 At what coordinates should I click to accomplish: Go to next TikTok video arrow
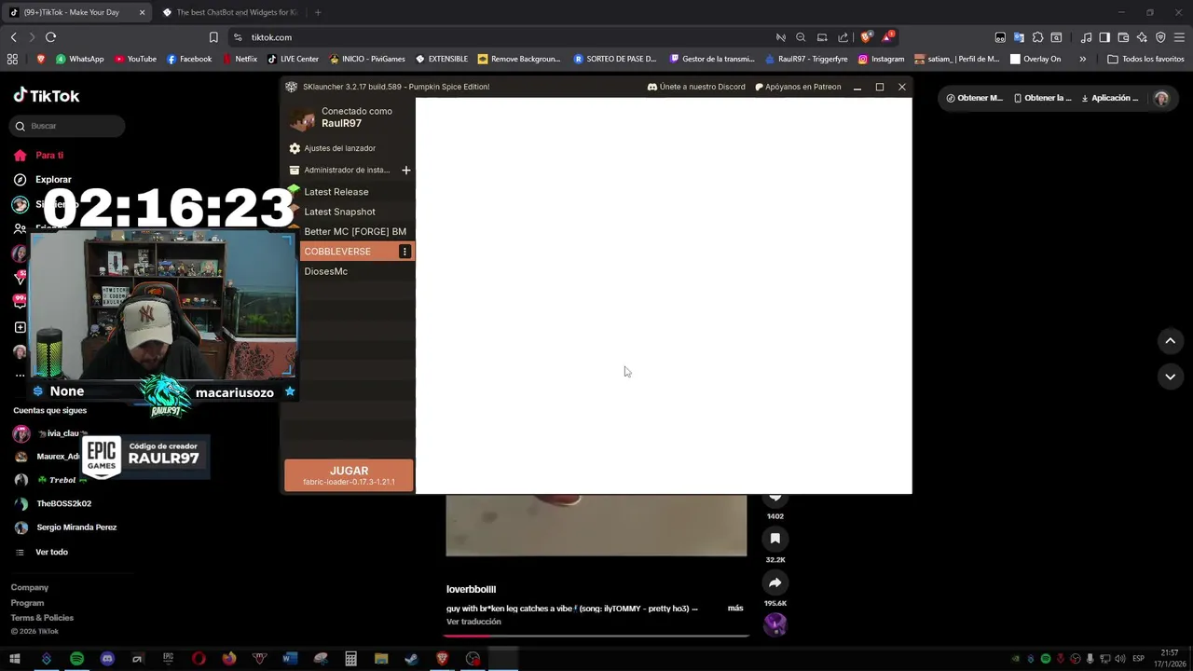[1170, 377]
